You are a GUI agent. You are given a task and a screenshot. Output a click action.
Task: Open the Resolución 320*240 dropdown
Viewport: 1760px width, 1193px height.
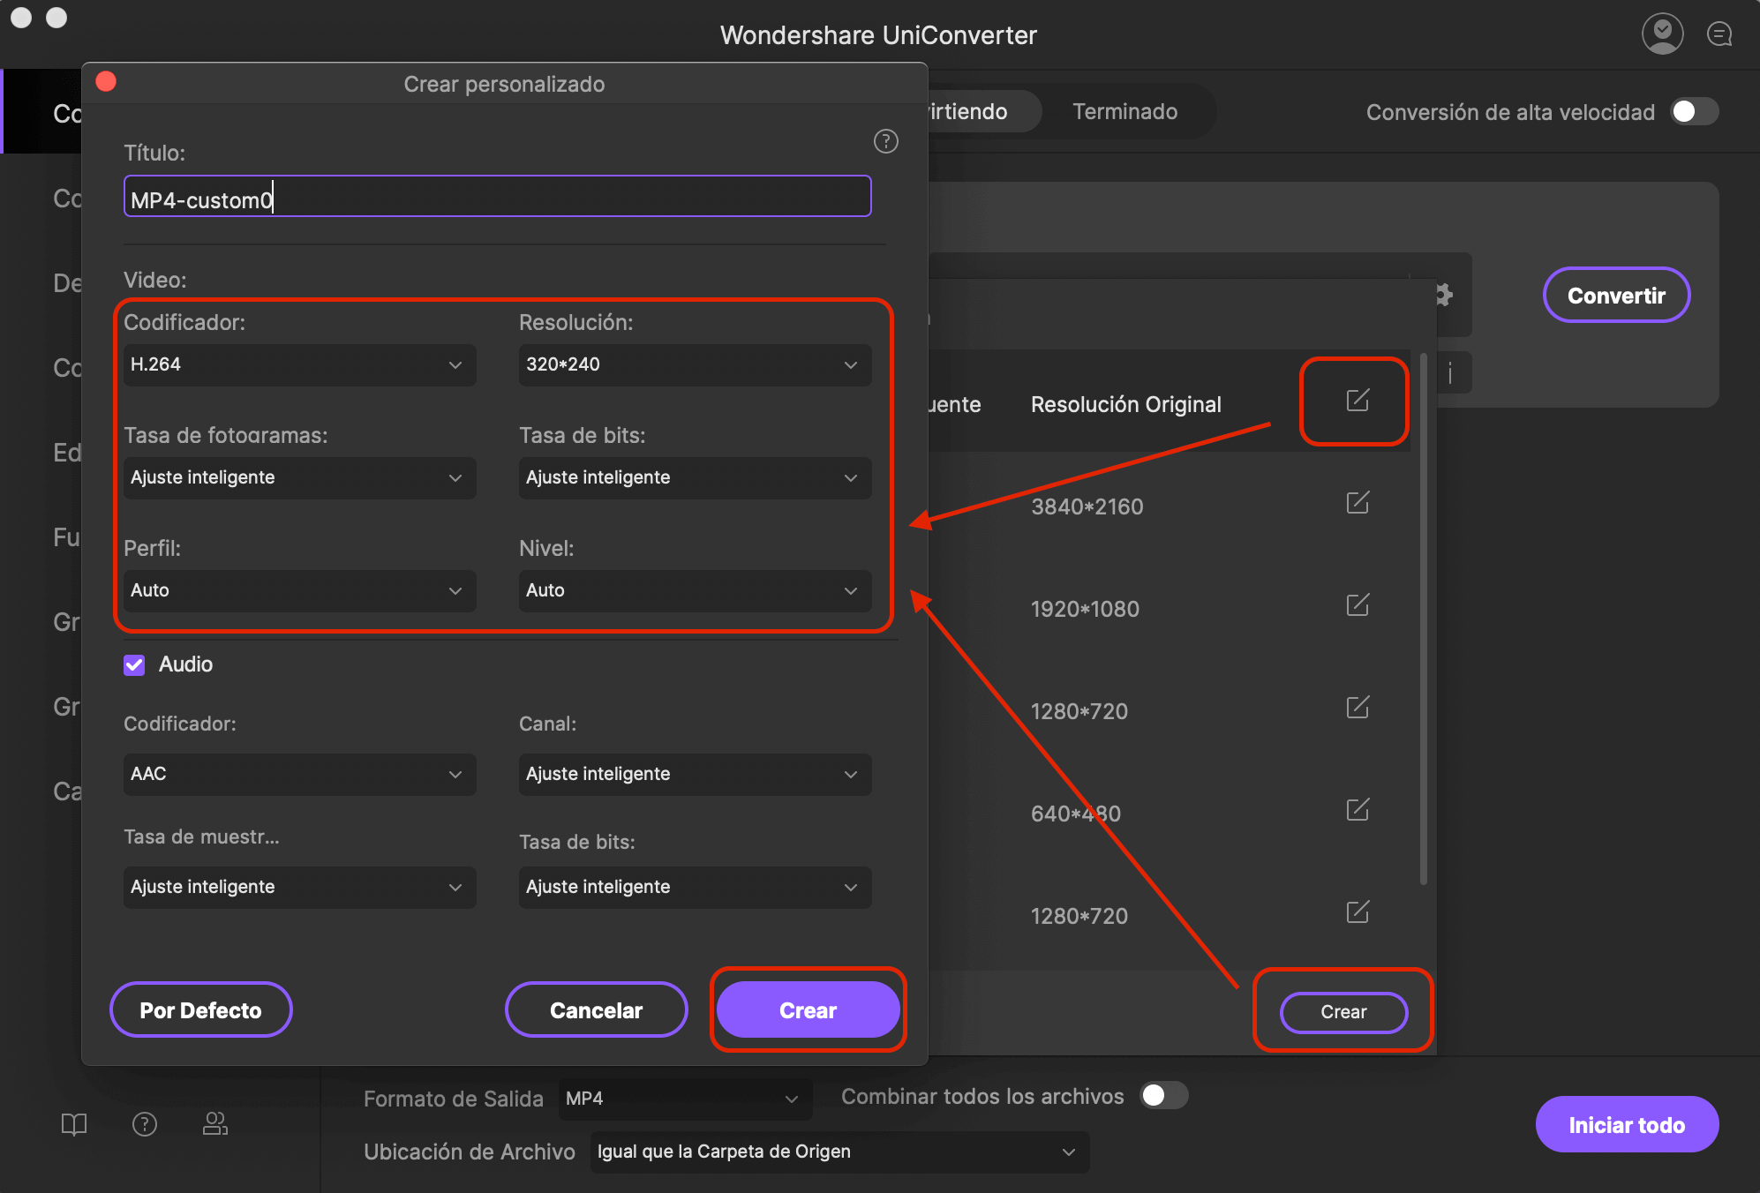click(696, 364)
